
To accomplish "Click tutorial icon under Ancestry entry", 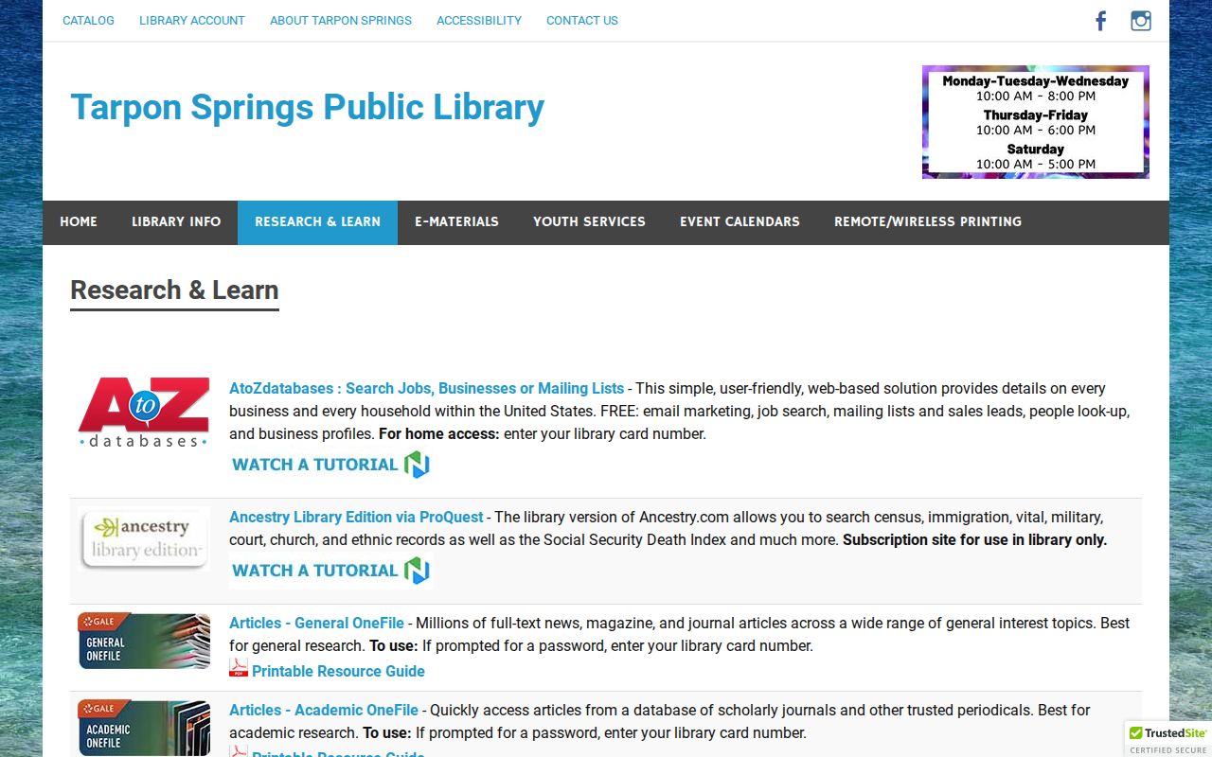I will tap(417, 571).
